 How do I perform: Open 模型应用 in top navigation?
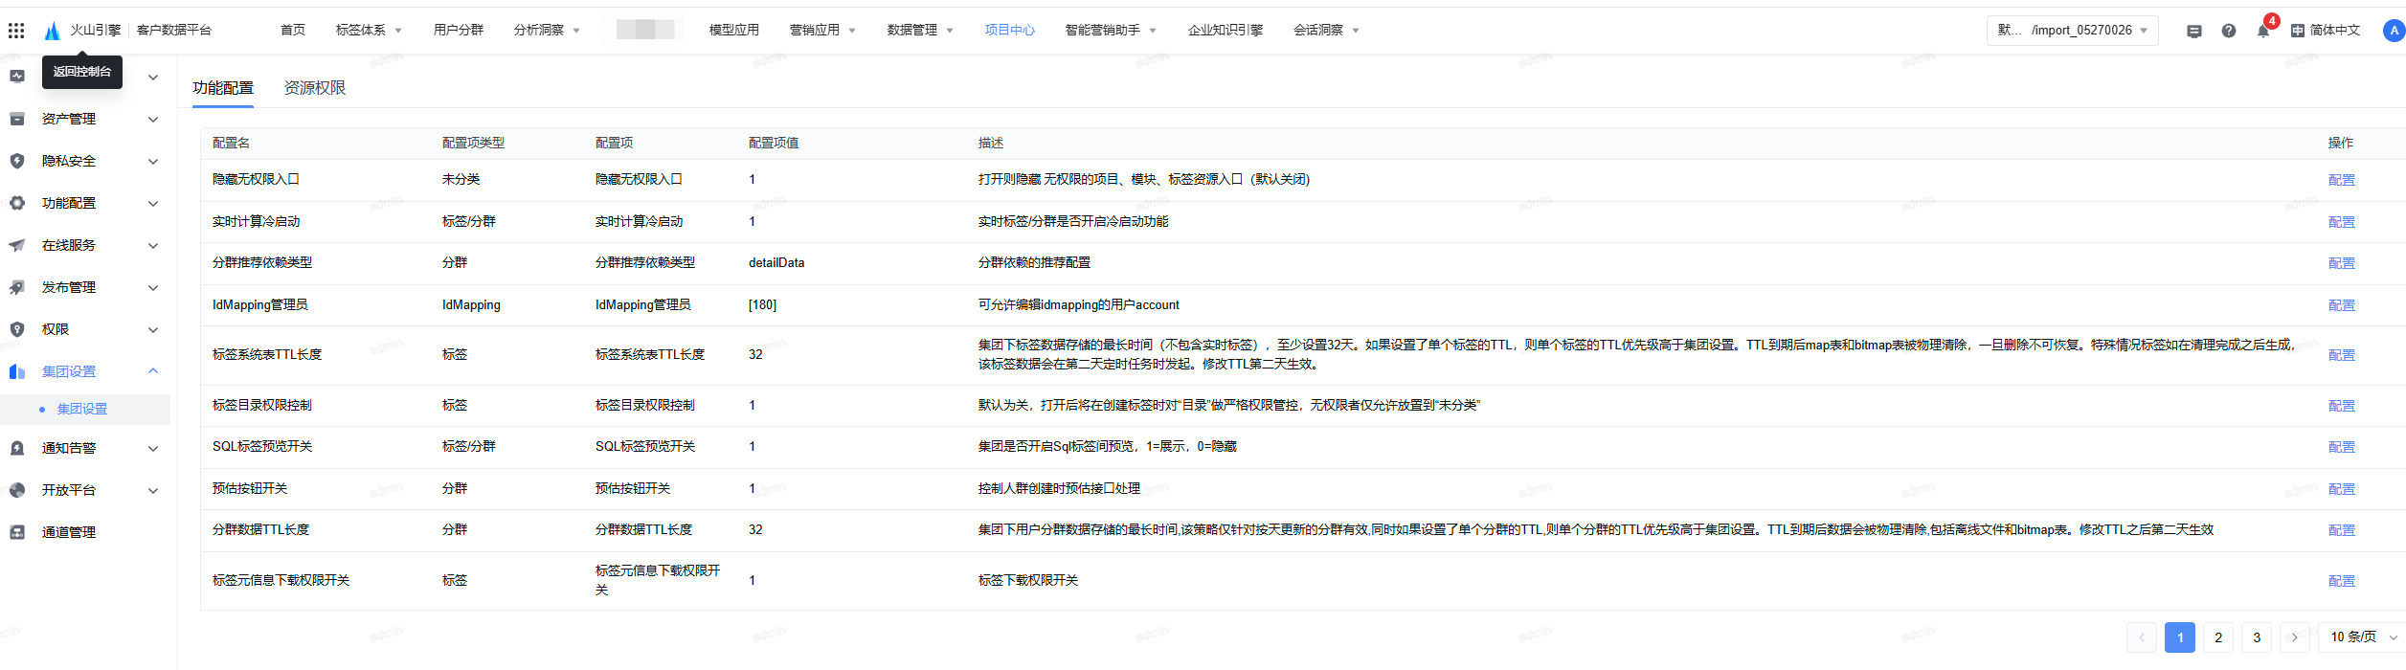pos(734,31)
